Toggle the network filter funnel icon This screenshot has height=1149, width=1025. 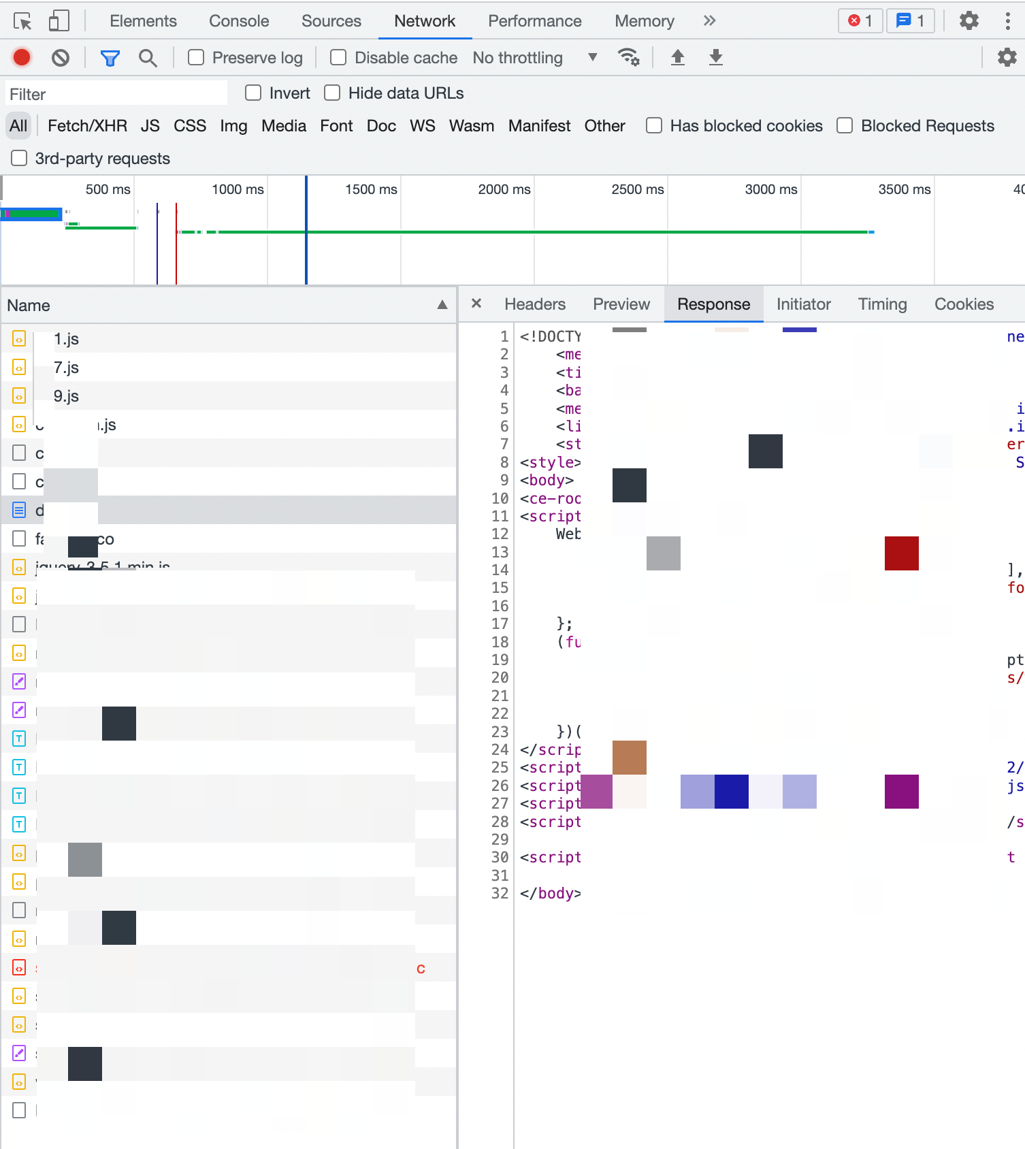[110, 58]
